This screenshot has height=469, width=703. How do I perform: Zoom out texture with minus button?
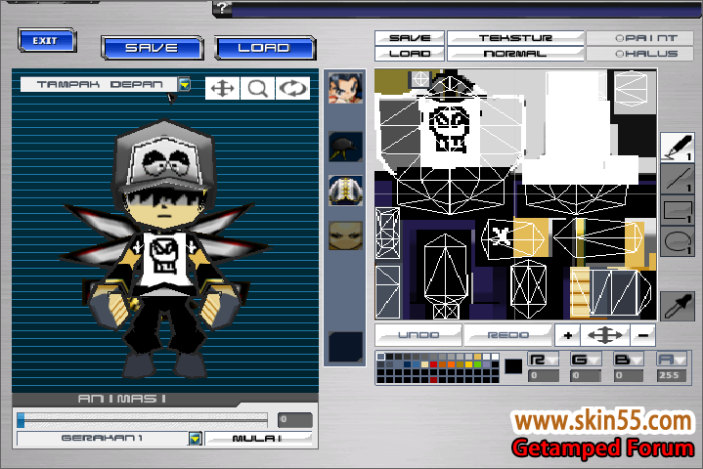point(643,335)
